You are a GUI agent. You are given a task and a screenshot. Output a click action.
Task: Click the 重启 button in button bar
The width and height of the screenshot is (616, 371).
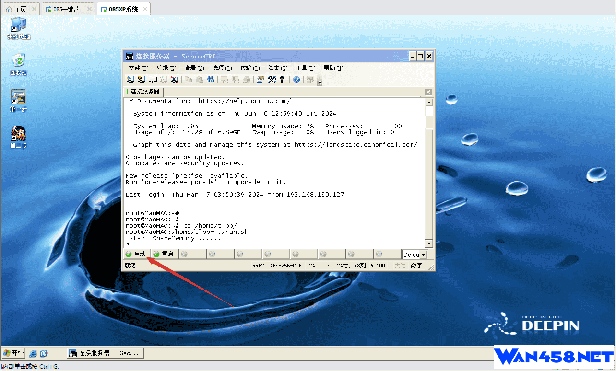tap(164, 254)
